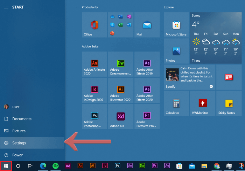
Task: Open the Power options in Start
Action: (x=32, y=155)
